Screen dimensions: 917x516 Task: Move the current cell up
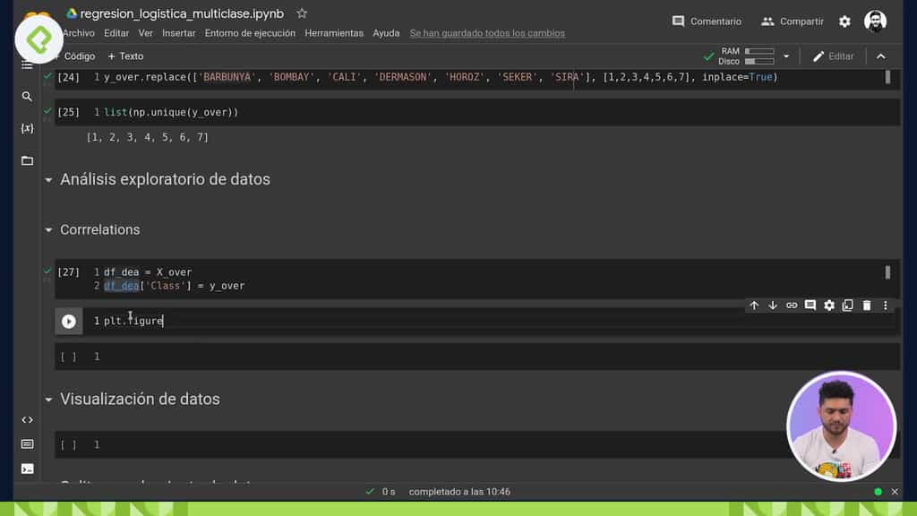754,305
